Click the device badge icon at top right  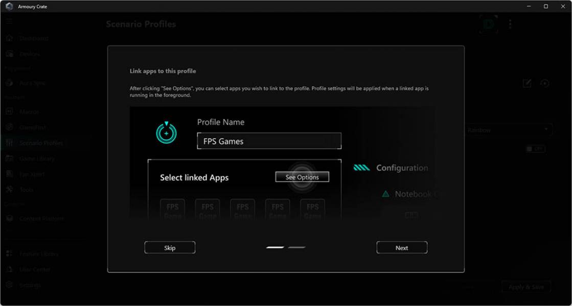coord(489,24)
